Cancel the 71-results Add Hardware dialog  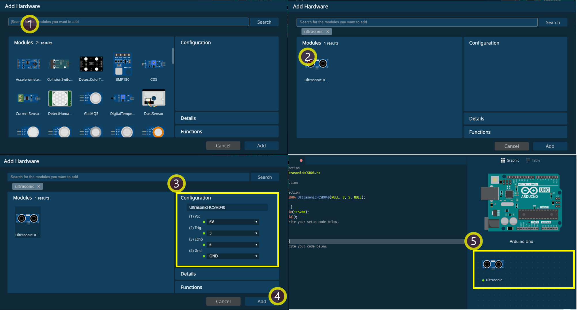pos(223,146)
